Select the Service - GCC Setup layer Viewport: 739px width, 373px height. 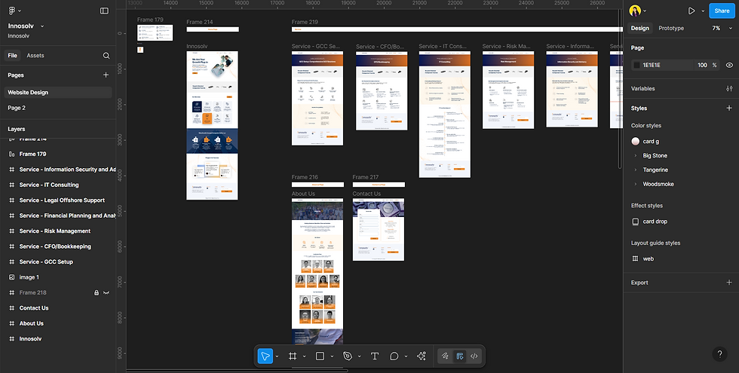[46, 262]
